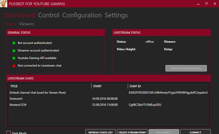Switch to the Configuration tab
Viewport: 219px width, 134px height.
tap(82, 15)
